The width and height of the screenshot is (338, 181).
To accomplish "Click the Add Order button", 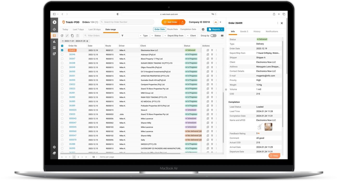I will tap(171, 22).
